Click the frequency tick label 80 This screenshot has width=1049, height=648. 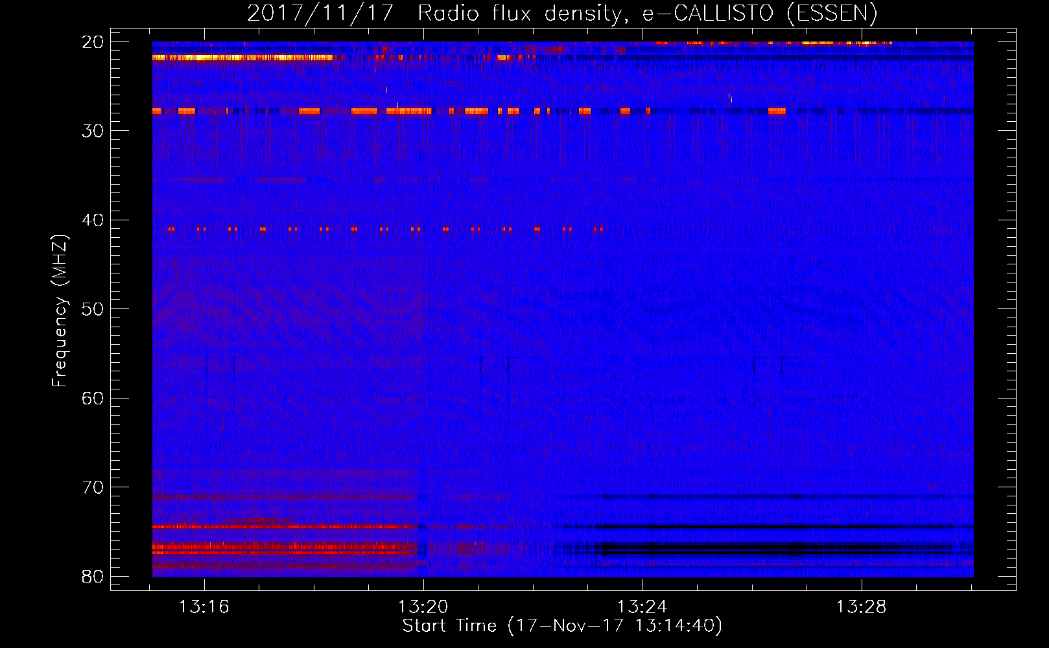click(93, 577)
